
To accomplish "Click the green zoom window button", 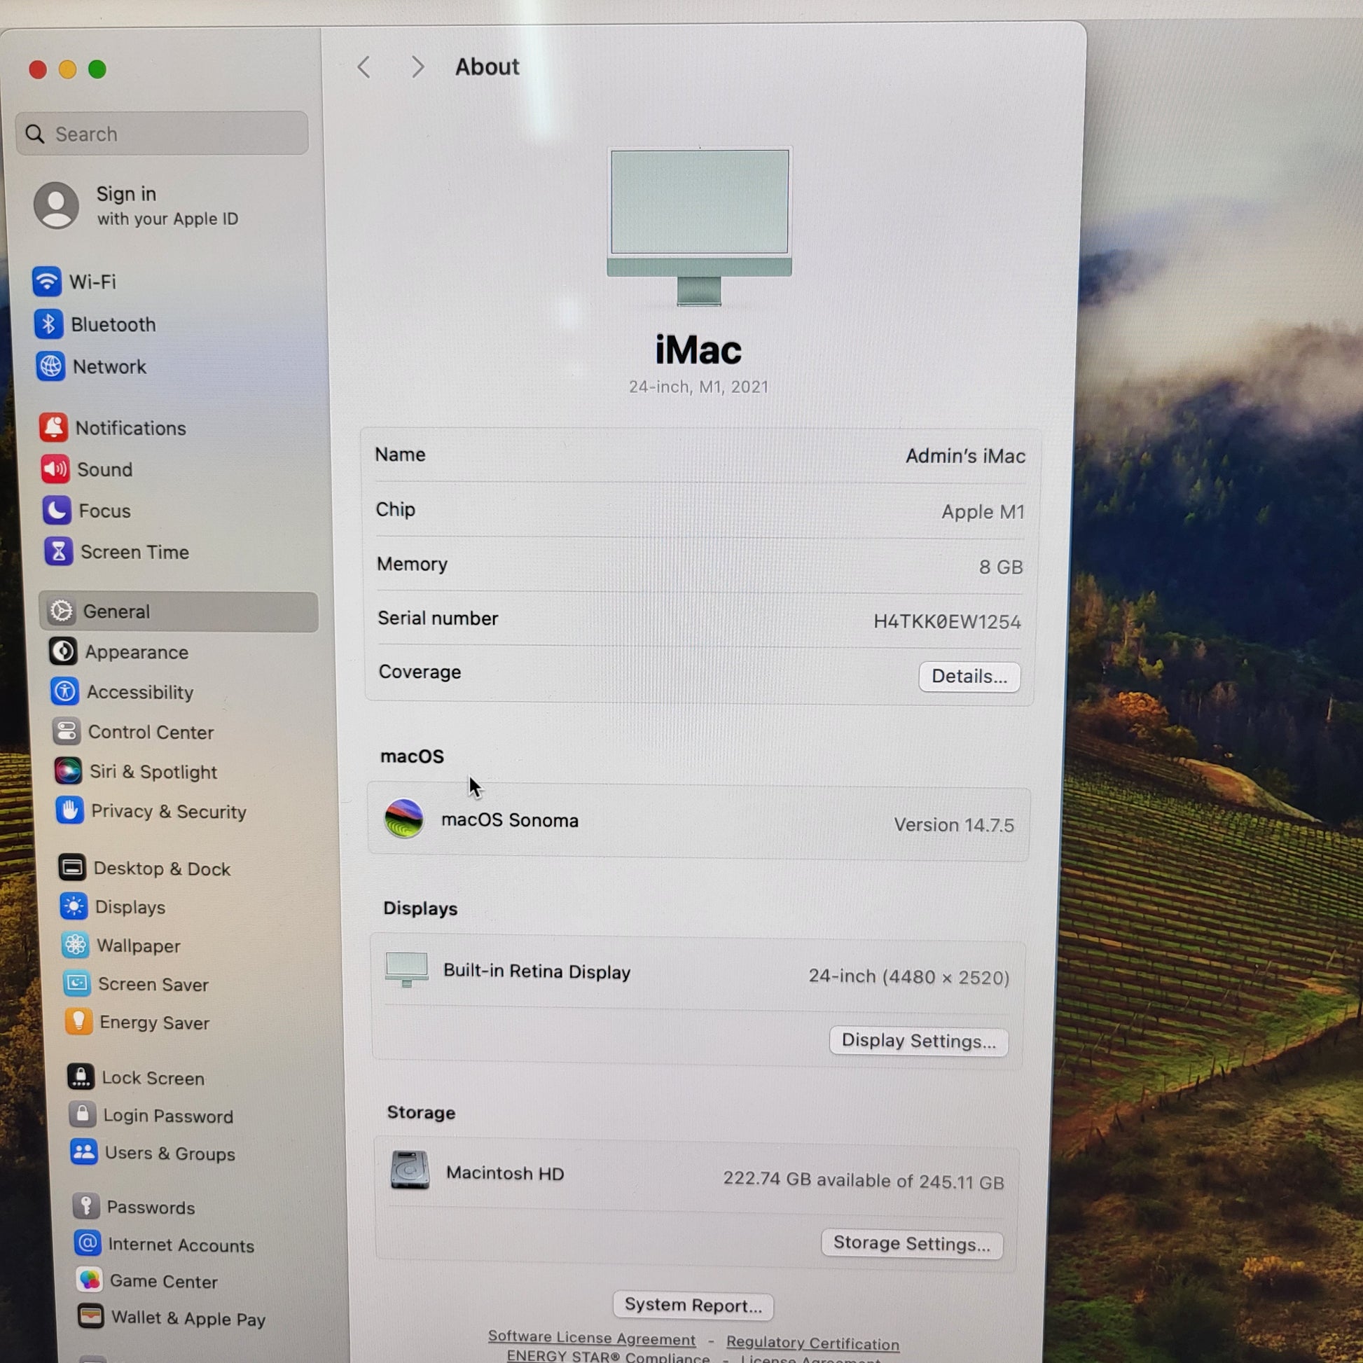I will pos(97,69).
